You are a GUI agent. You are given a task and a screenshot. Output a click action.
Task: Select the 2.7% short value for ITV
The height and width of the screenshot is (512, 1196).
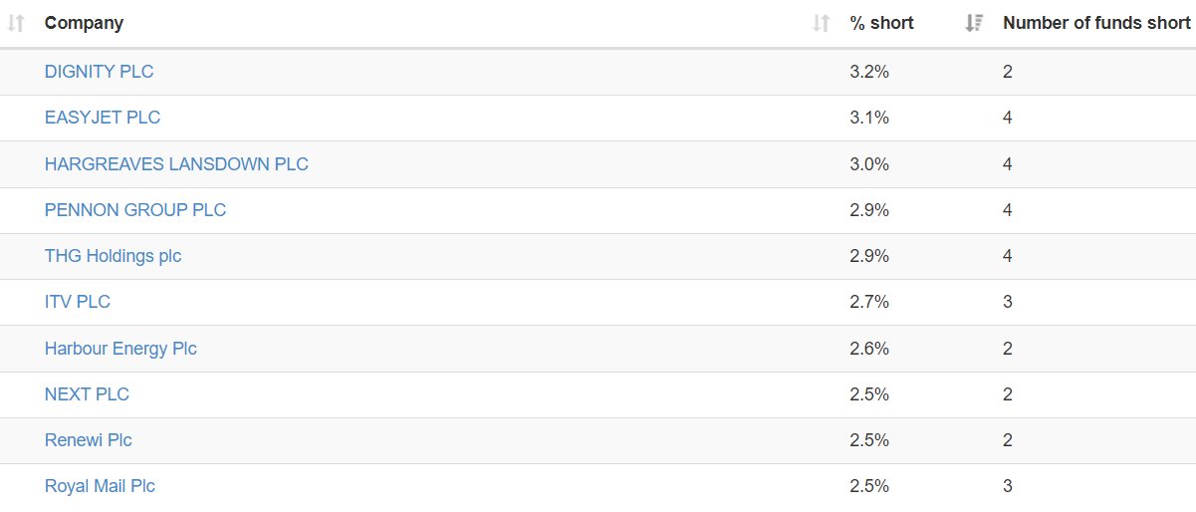click(869, 302)
